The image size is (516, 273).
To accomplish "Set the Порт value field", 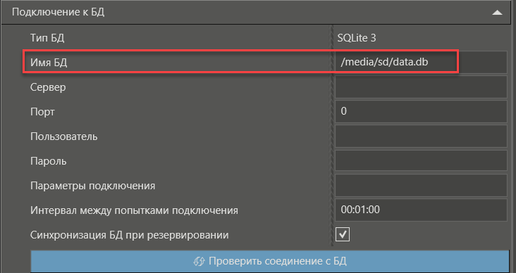I will 422,111.
